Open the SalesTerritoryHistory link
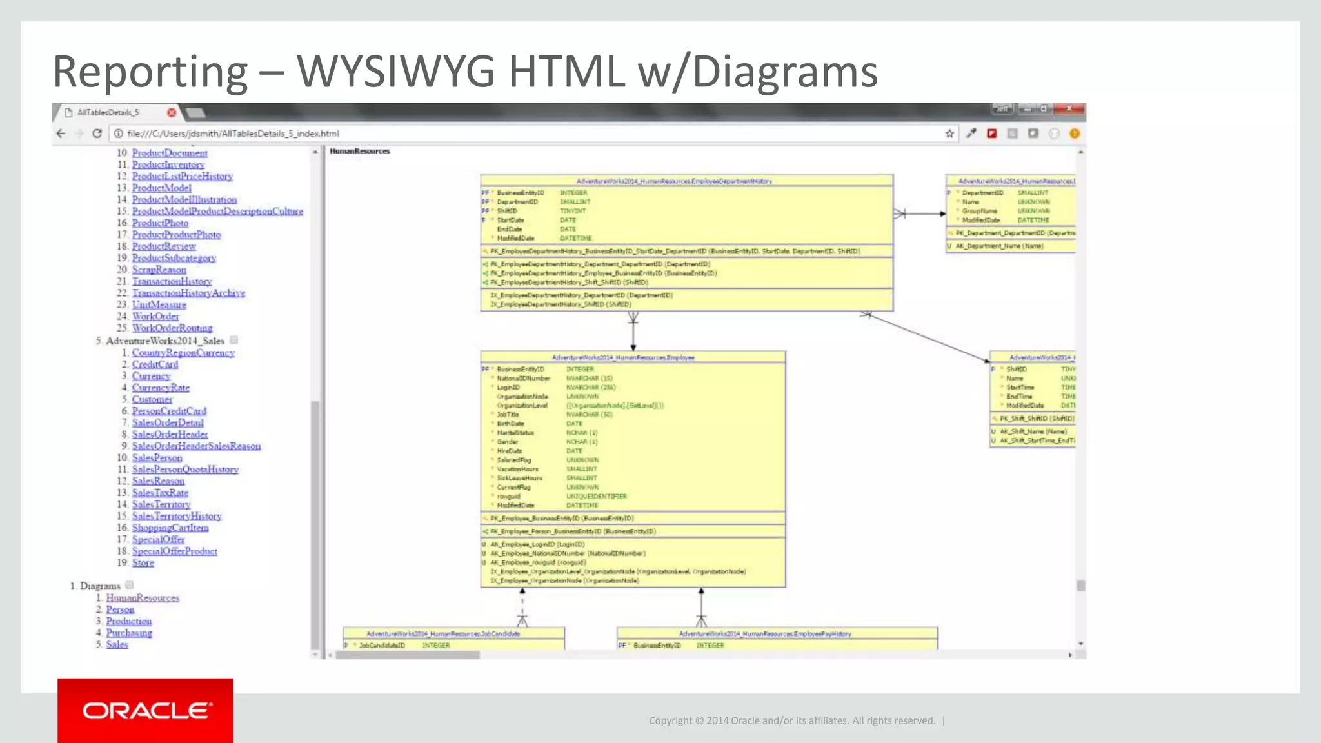Image resolution: width=1321 pixels, height=743 pixels. 177,516
